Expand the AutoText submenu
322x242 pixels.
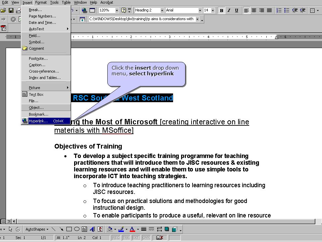46,29
